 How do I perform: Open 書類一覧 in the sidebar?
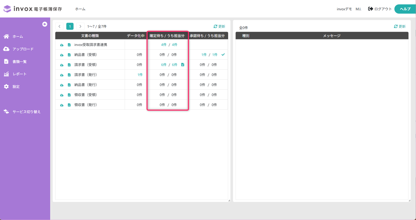(15, 62)
